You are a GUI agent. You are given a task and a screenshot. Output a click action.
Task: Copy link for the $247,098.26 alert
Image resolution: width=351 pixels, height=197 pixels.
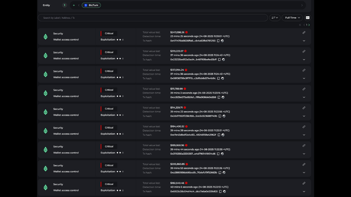click(x=304, y=33)
